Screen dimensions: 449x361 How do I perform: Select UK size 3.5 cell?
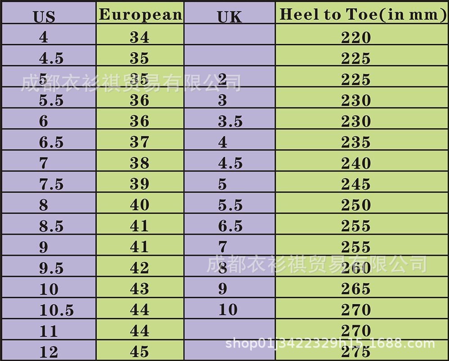tap(230, 121)
